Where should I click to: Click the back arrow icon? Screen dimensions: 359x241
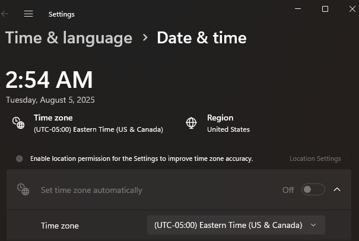(5, 14)
